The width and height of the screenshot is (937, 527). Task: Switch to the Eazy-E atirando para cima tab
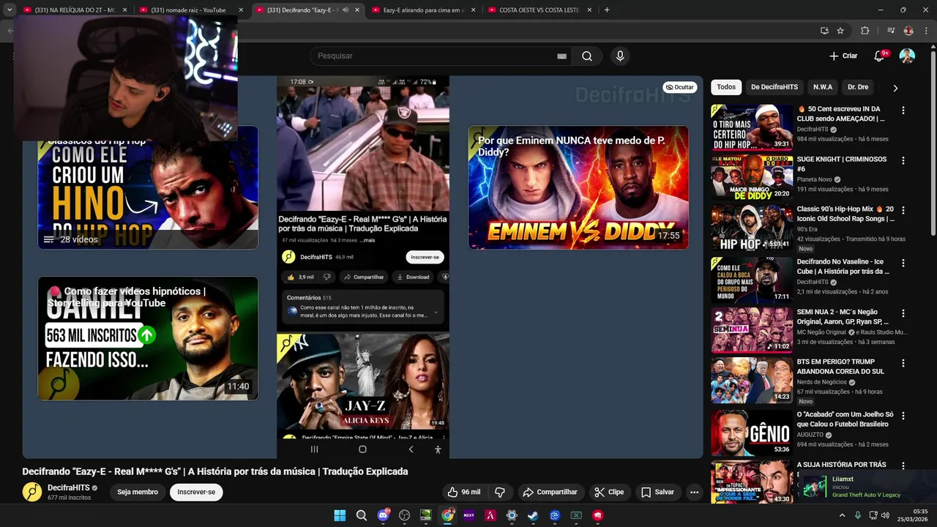(x=423, y=10)
